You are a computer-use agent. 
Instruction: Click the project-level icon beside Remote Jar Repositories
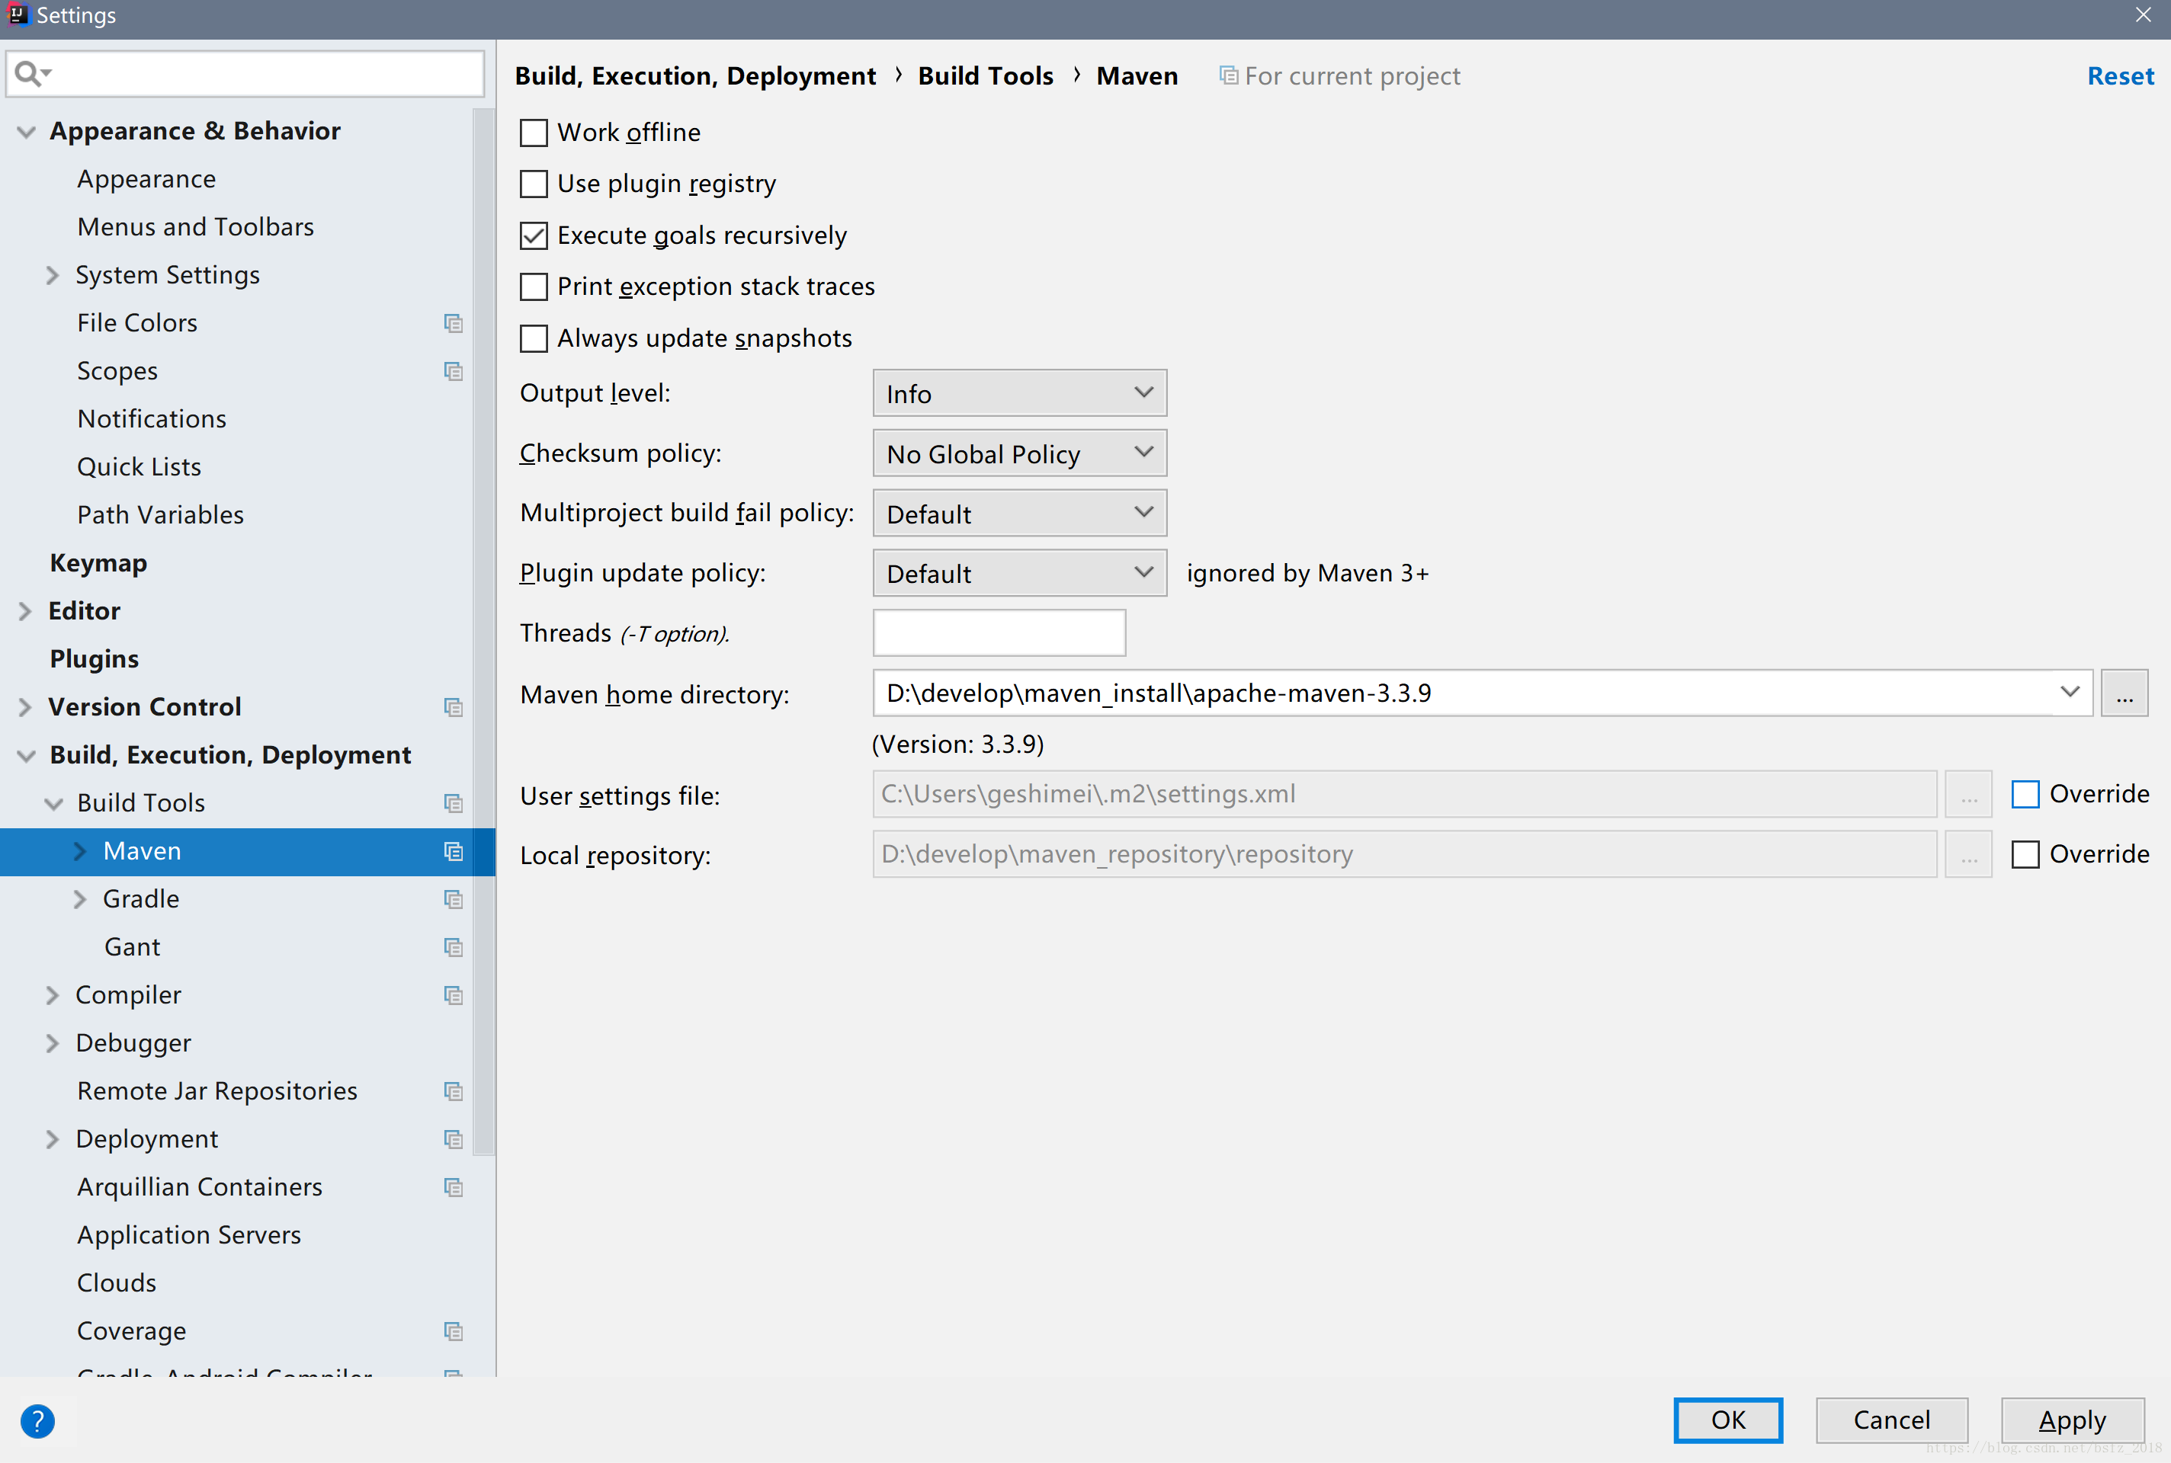pos(454,1092)
